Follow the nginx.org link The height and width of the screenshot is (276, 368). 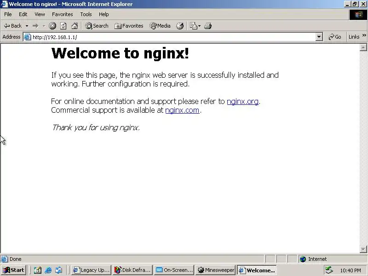242,101
